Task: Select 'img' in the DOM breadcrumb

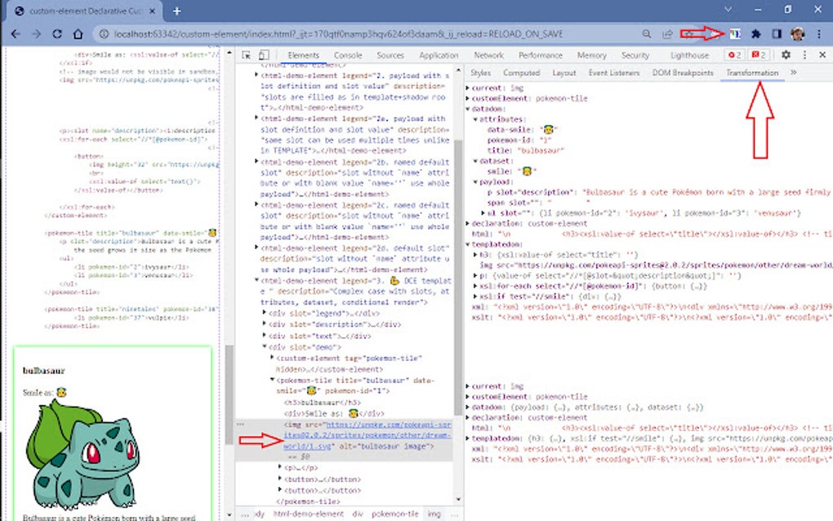Action: point(434,514)
